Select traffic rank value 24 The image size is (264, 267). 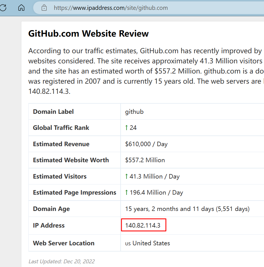coord(133,128)
